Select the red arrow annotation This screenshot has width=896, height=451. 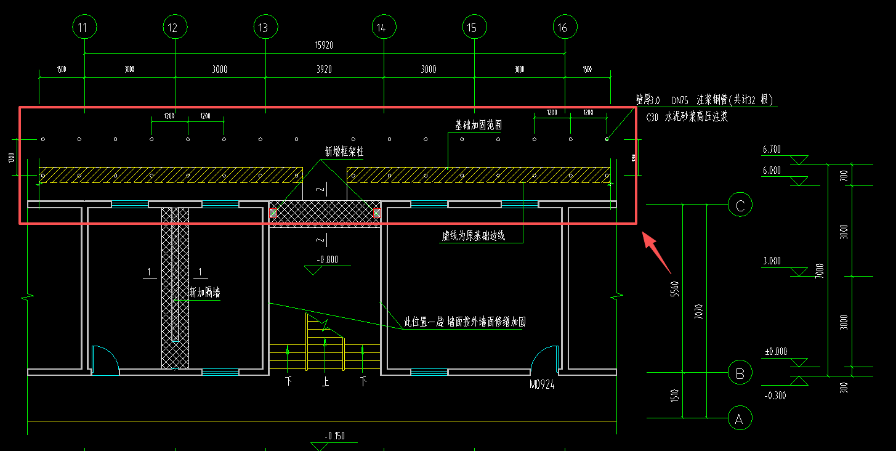click(x=657, y=253)
